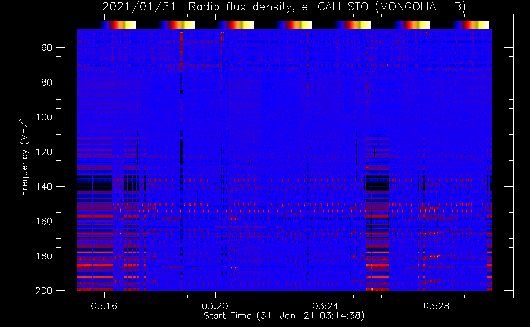Image resolution: width=530 pixels, height=327 pixels.
Task: Click the 80 frequency tick label
Action: pyautogui.click(x=47, y=82)
